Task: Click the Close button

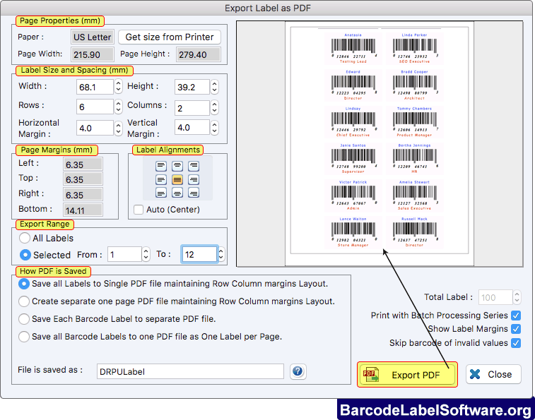Action: [x=493, y=374]
